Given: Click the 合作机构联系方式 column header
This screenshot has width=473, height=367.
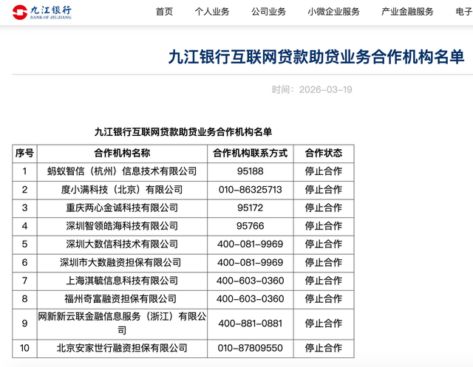Looking at the screenshot, I should (x=250, y=154).
